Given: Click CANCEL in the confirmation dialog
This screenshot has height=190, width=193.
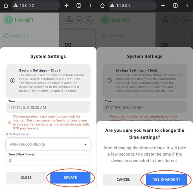Looking at the screenshot, I should click(x=123, y=179).
